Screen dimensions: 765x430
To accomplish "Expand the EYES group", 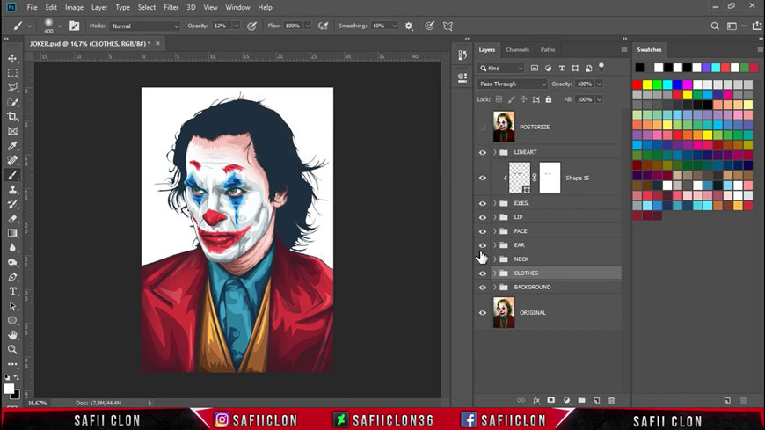I will (495, 203).
